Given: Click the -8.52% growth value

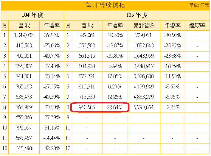Looking at the screenshot, I should (x=173, y=87).
